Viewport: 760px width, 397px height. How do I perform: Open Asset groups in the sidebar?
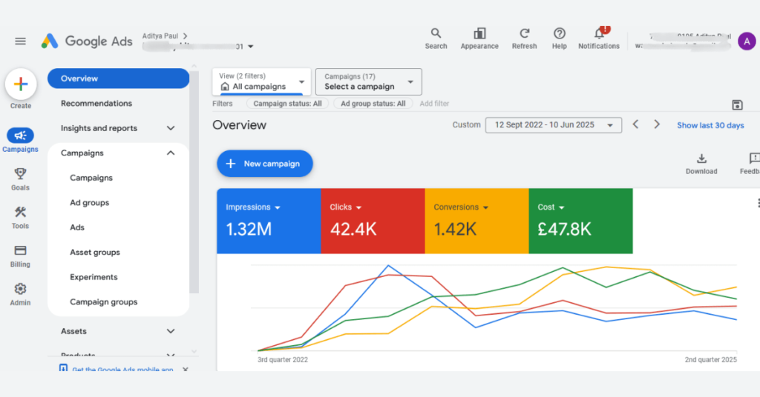click(x=94, y=253)
